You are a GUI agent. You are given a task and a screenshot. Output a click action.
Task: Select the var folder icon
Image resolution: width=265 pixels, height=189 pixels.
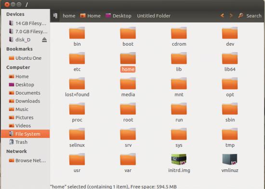tap(128, 159)
